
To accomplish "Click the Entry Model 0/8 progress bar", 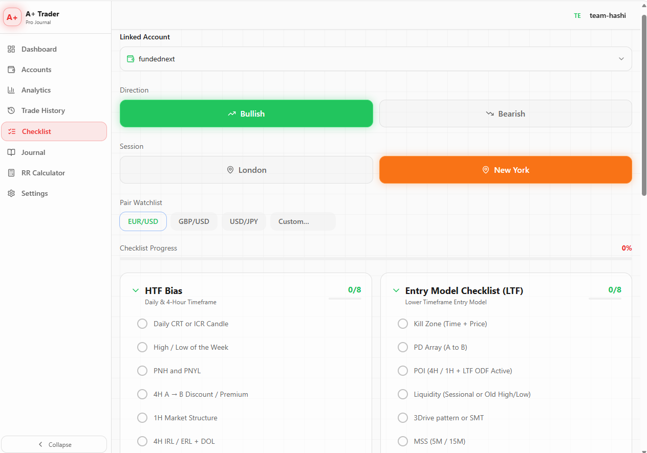I will click(605, 298).
